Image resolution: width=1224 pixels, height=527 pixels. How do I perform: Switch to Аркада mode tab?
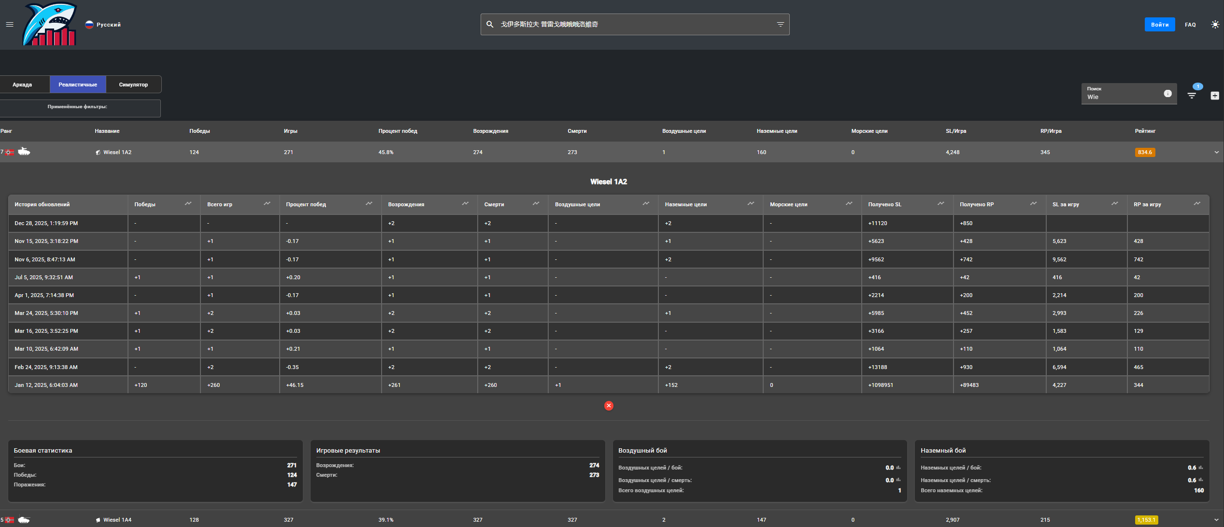click(x=22, y=85)
